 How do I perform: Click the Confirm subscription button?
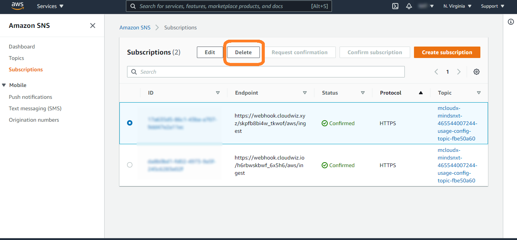click(x=375, y=52)
